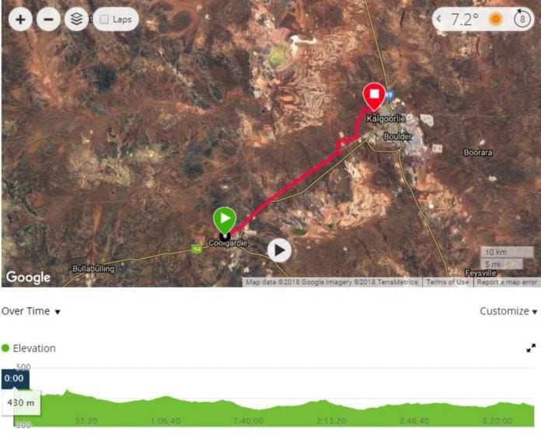Click the 10 km map scale control
The image size is (541, 446).
(507, 253)
